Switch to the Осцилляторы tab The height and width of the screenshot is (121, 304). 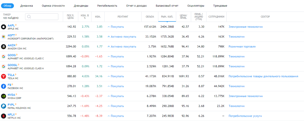point(196,6)
